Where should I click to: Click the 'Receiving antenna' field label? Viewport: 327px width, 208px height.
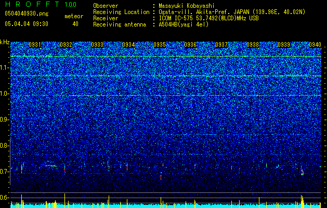tap(120, 24)
